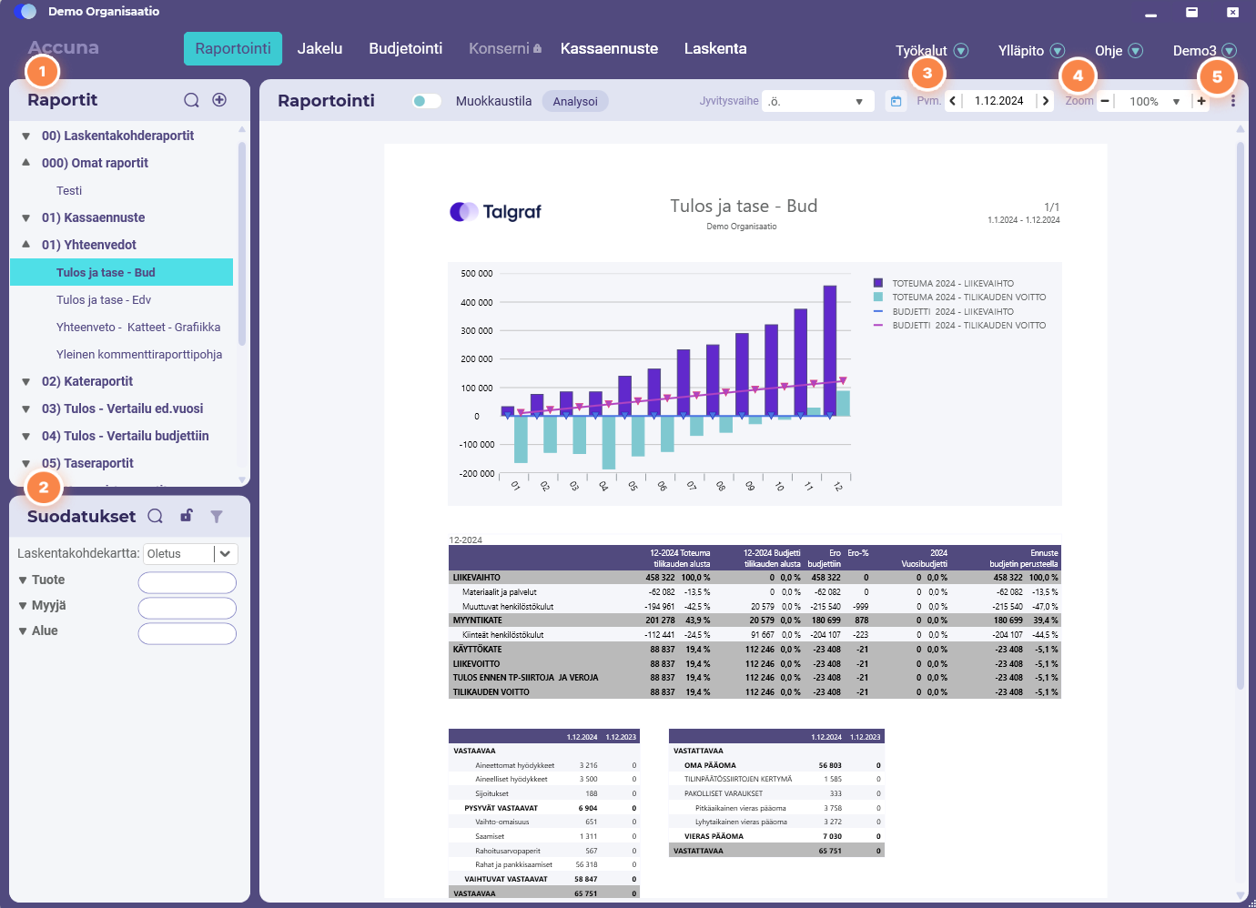Switch to the Budjetointi tab

406,48
